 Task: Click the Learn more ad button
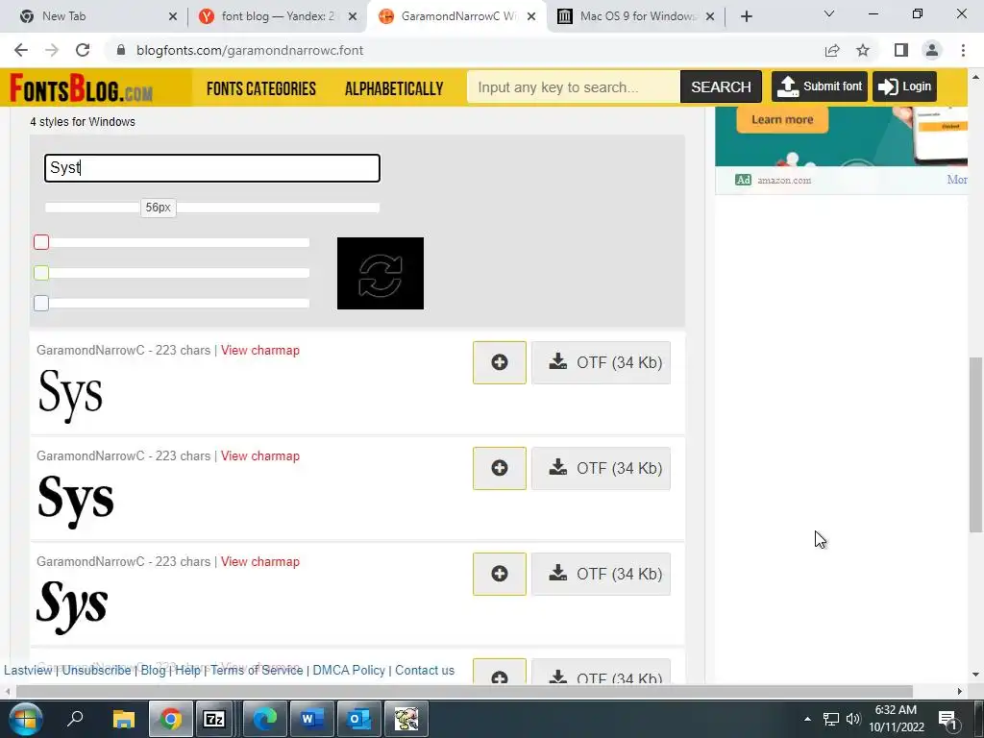click(782, 119)
